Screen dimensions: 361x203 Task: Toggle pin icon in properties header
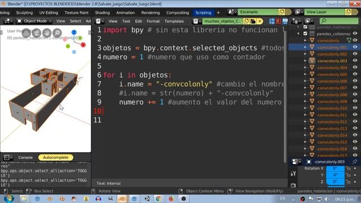(355, 162)
